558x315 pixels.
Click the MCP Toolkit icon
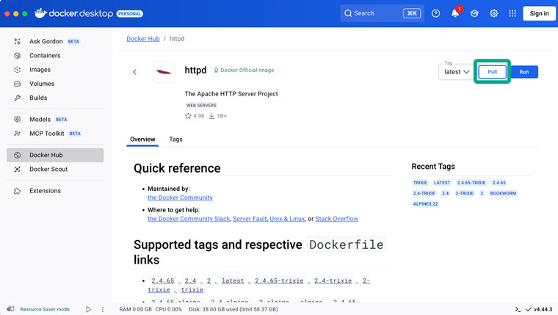(17, 134)
